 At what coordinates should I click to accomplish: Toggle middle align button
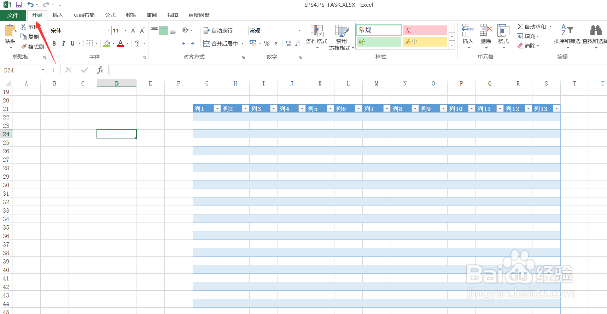(164, 30)
